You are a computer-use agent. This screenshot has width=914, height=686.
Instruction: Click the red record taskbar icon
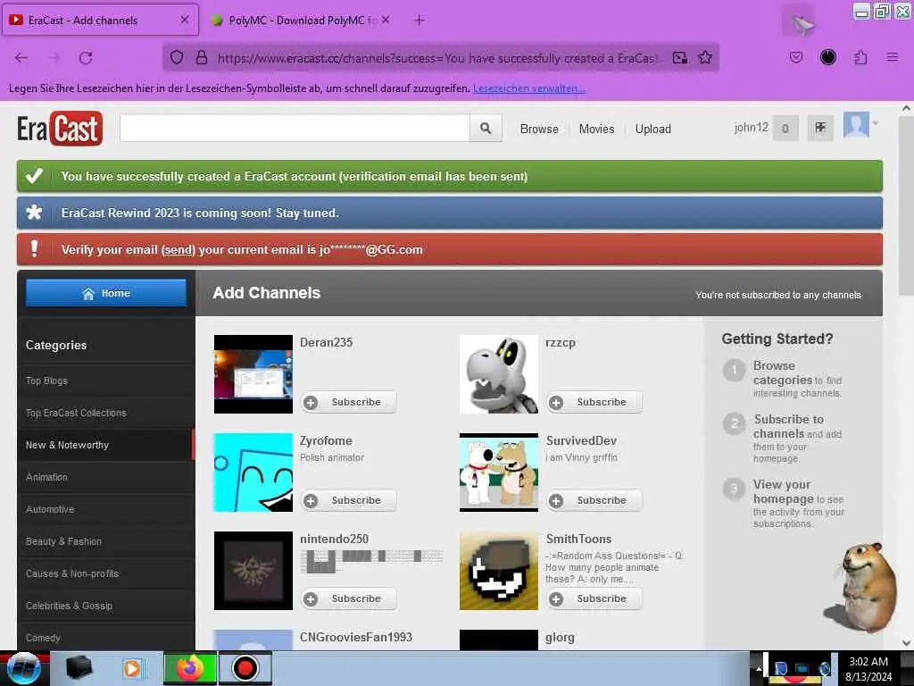point(245,668)
